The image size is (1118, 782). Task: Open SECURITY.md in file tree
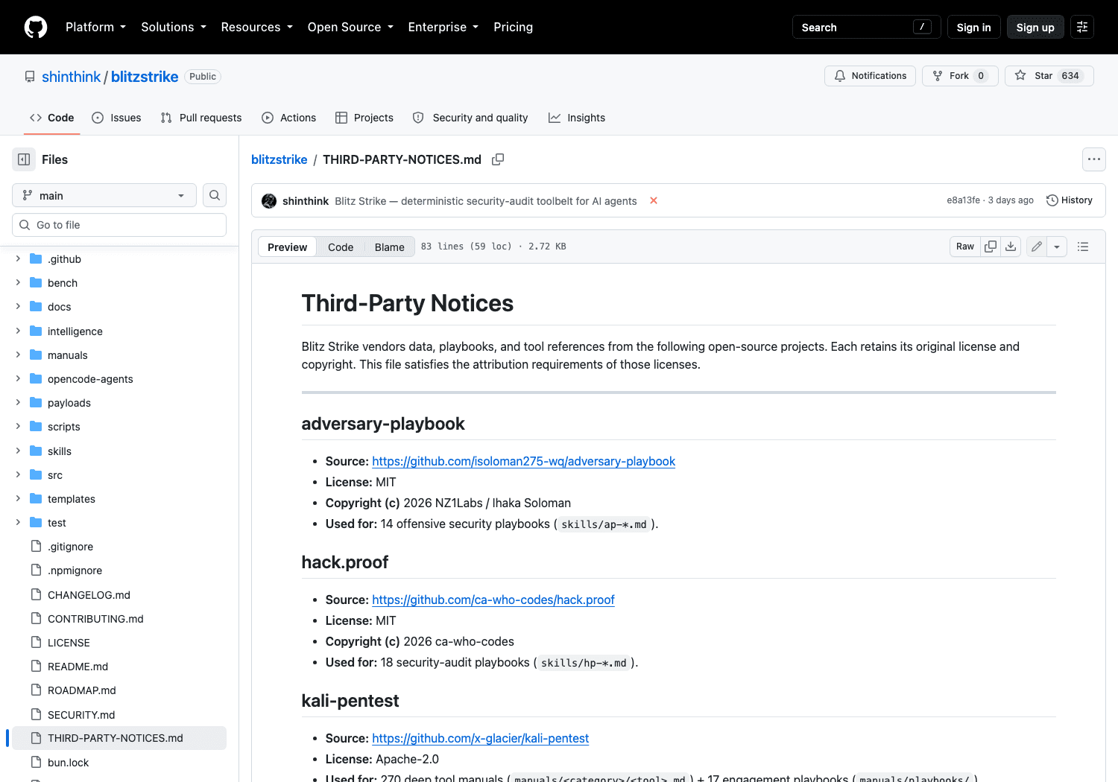pyautogui.click(x=81, y=715)
